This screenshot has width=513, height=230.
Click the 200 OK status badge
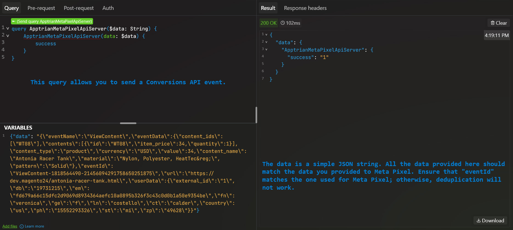tap(268, 23)
